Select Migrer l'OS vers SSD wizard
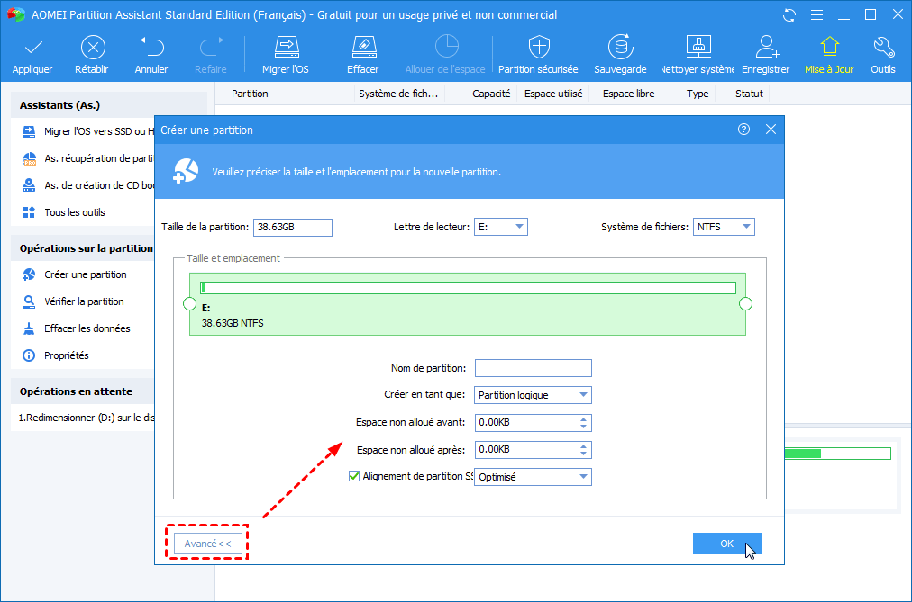 [x=87, y=131]
